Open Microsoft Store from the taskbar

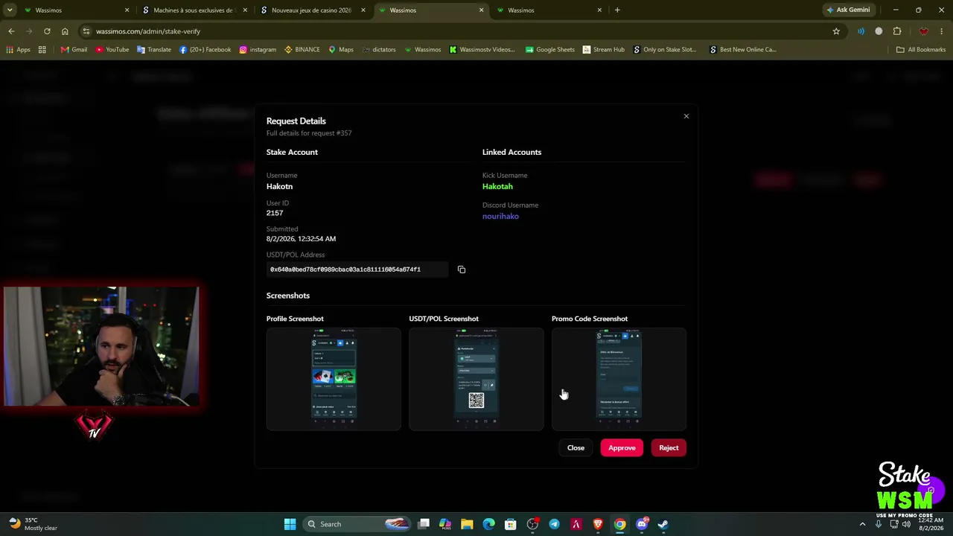[511, 524]
